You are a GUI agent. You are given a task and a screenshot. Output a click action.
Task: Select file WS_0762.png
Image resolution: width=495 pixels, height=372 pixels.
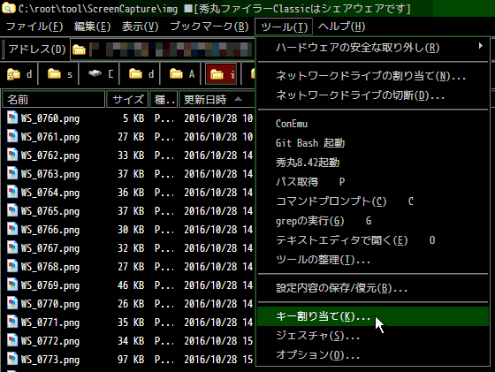point(50,156)
